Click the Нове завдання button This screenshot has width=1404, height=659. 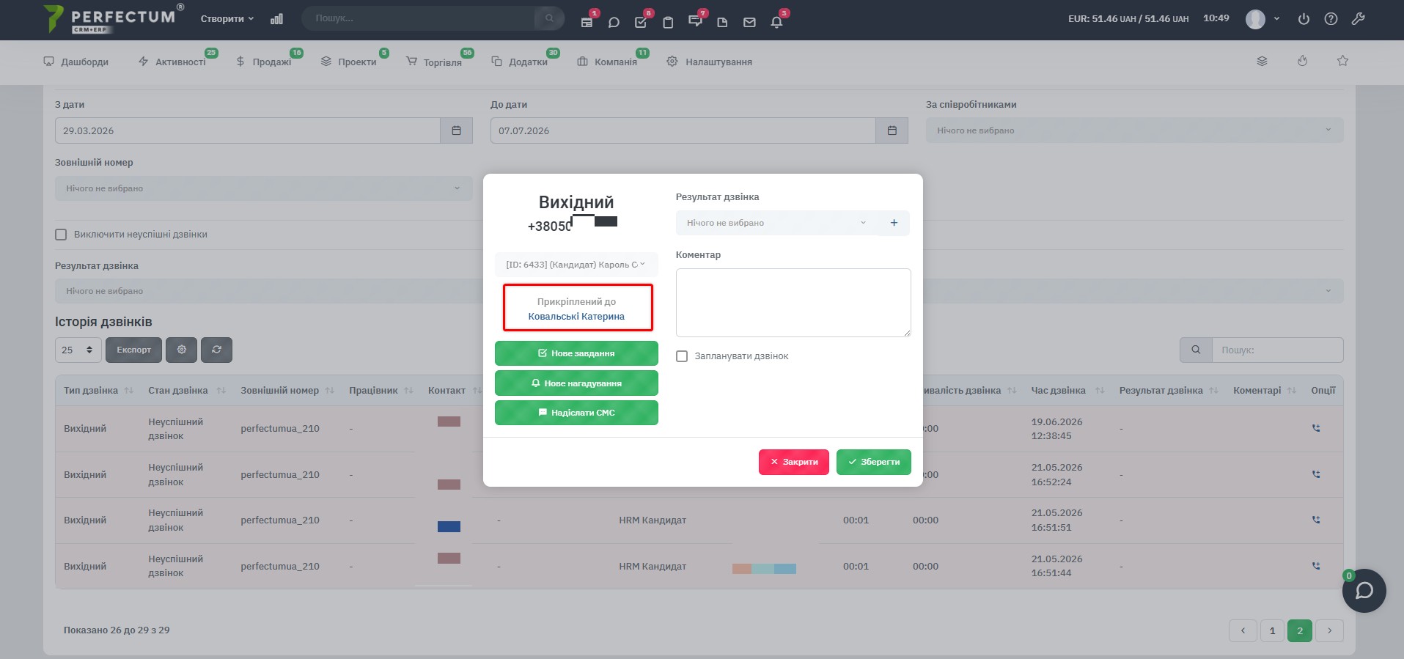click(x=576, y=353)
